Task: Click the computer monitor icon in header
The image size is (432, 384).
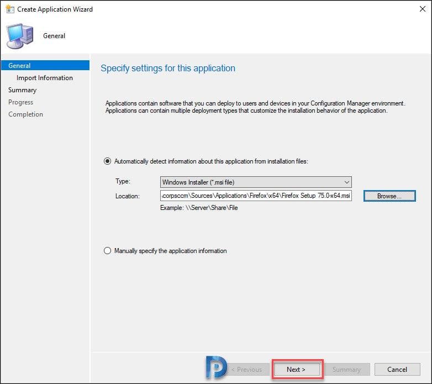Action: tap(20, 36)
